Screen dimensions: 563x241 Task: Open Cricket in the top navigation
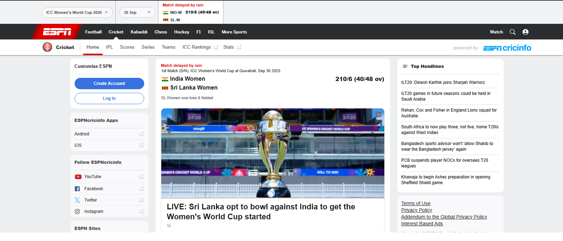tap(116, 32)
